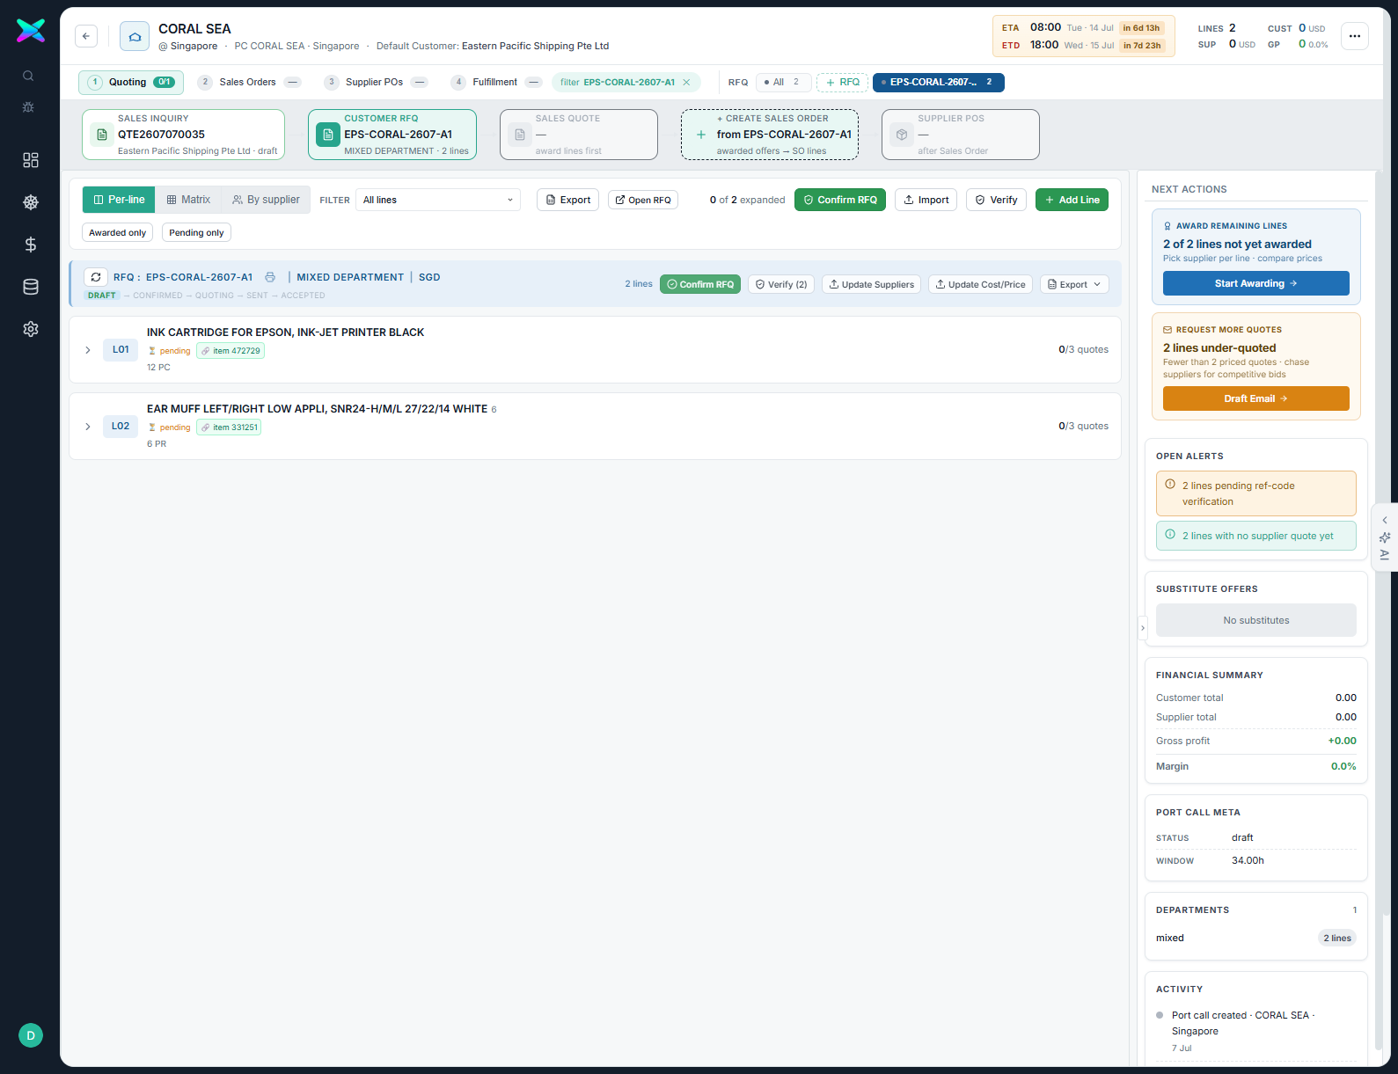1398x1074 pixels.
Task: Open the dashboard grid icon
Action: click(x=31, y=160)
